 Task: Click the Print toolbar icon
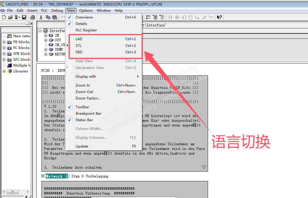click(x=33, y=17)
